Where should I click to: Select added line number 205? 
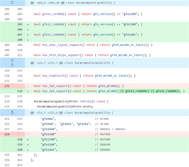20,24
